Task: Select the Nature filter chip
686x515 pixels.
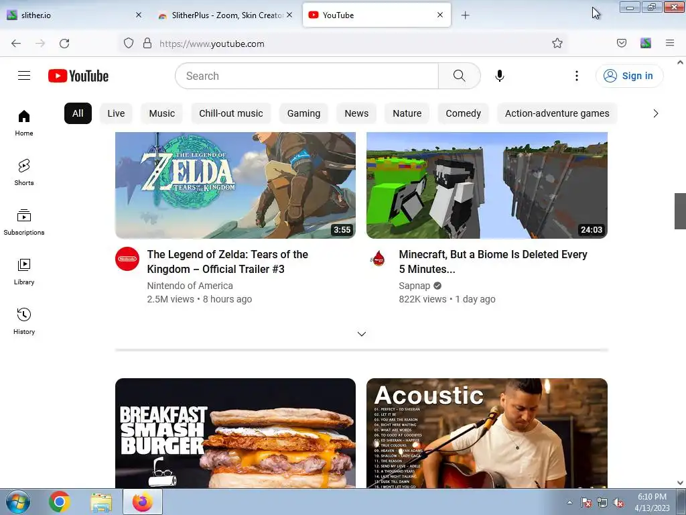Action: (x=407, y=113)
